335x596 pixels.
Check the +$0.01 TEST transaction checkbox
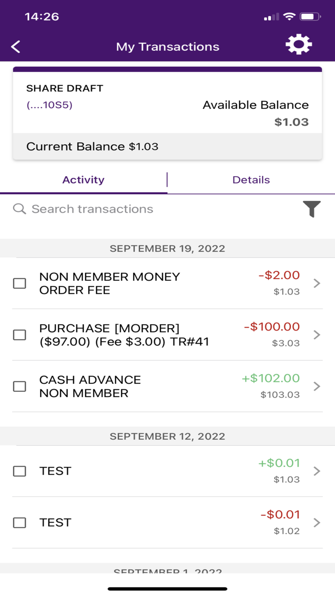tap(20, 471)
